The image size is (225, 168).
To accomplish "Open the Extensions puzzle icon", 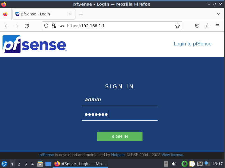I will point(207,26).
